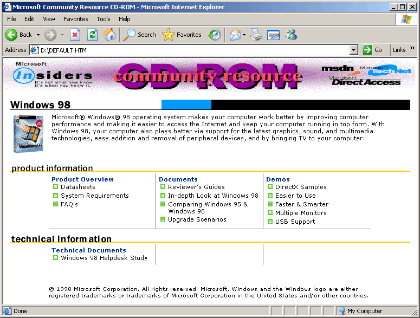The image size is (420, 318).
Task: Open In-depth Look at Windows 98
Action: (x=213, y=196)
